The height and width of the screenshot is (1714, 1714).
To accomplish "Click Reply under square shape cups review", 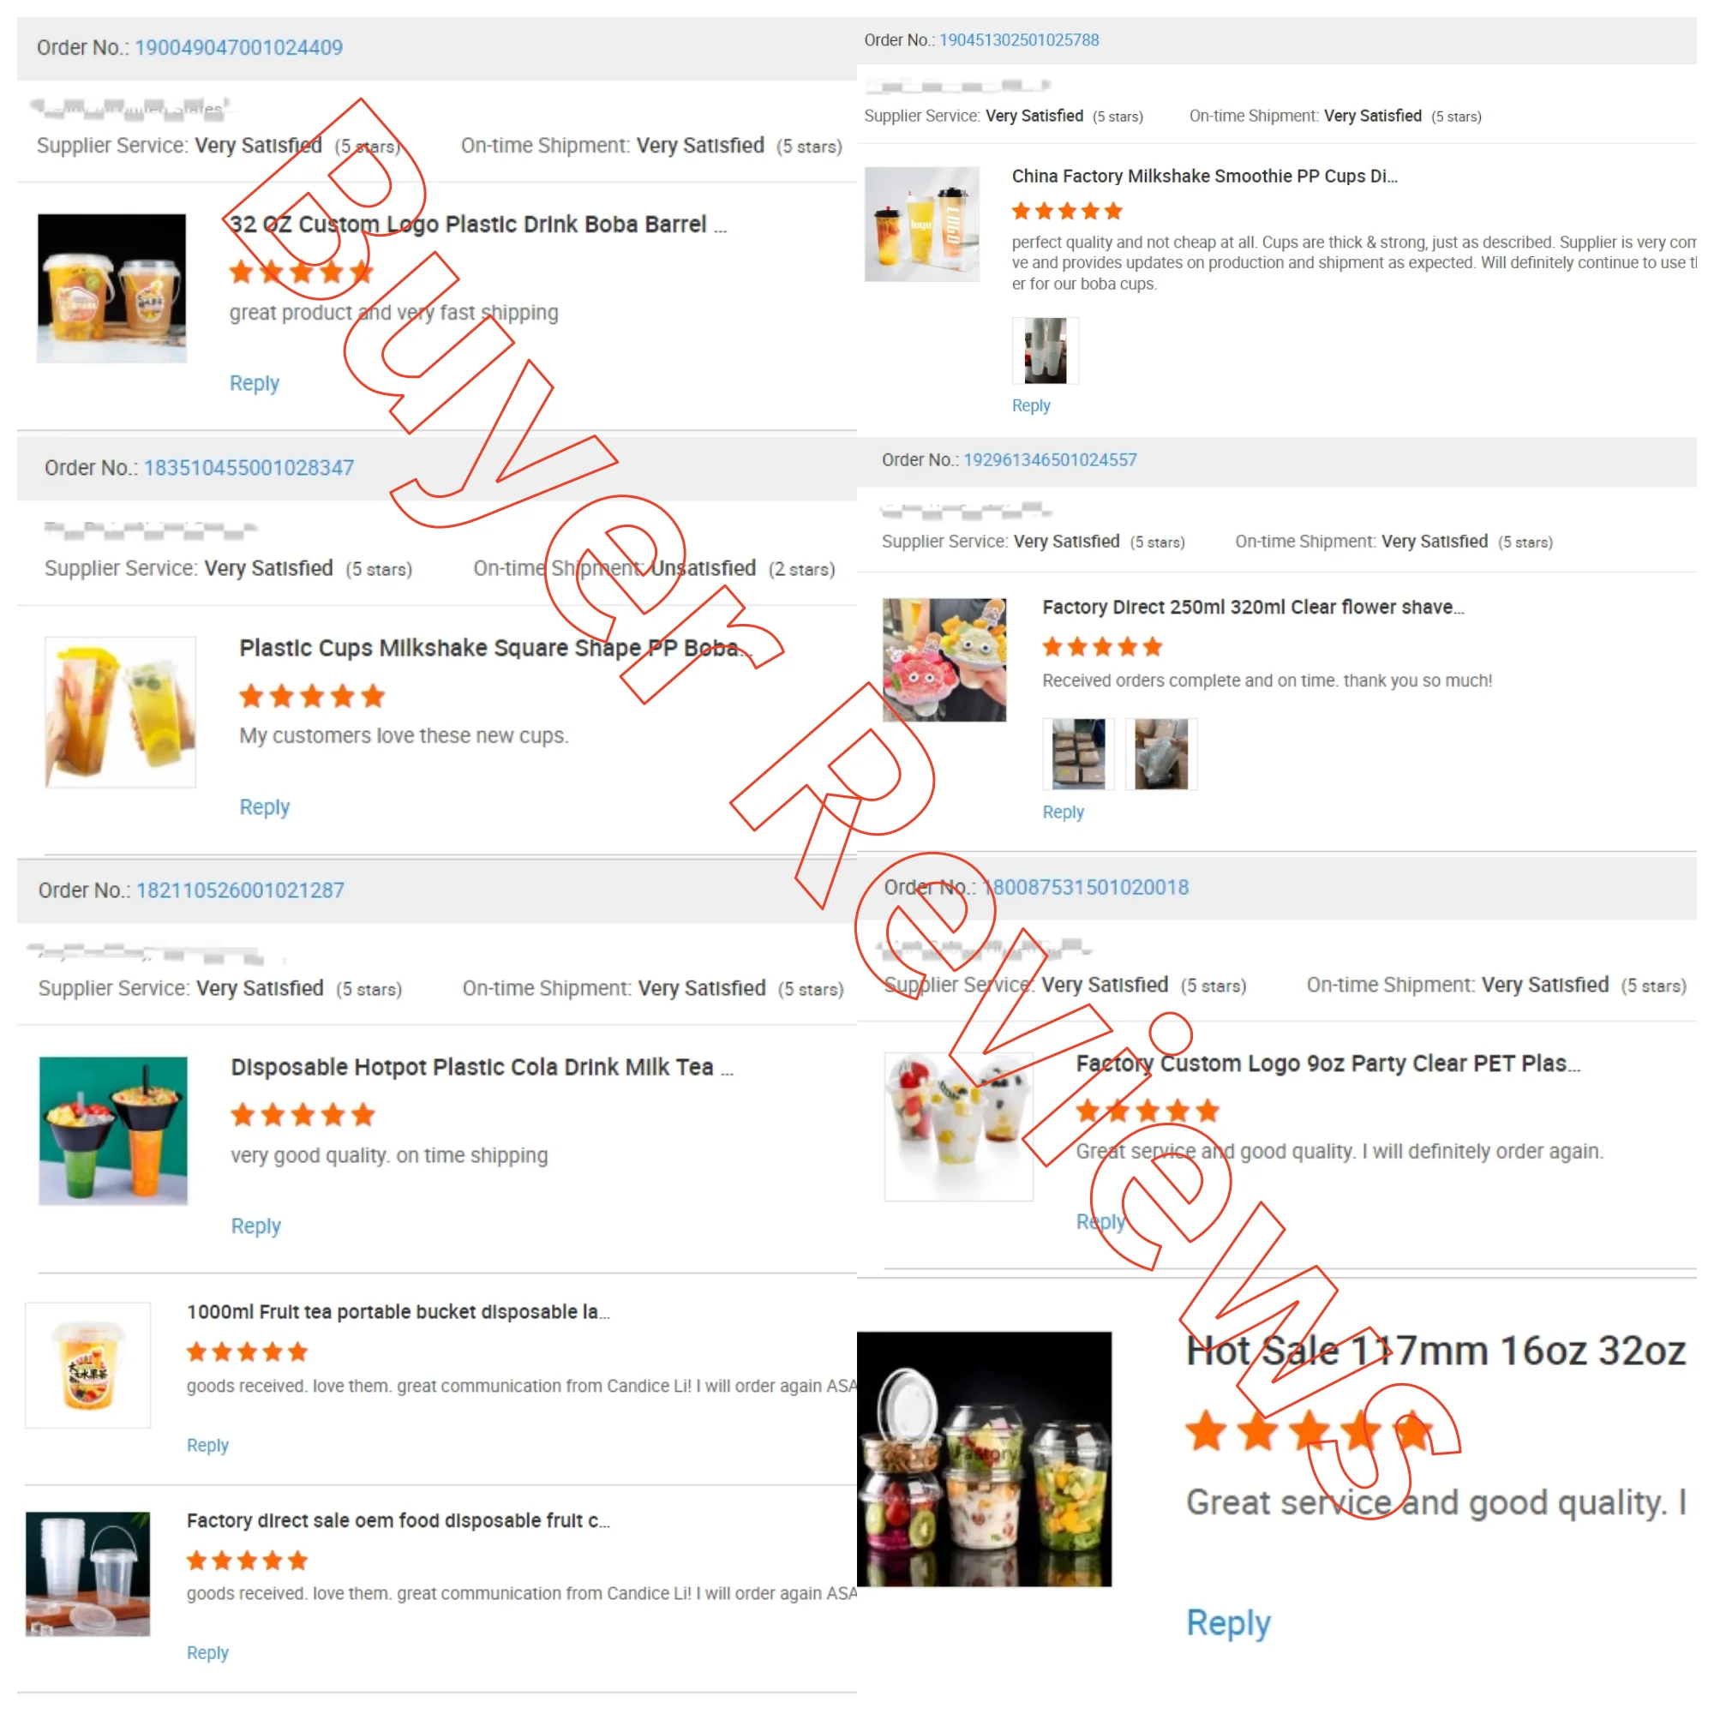I will coord(264,806).
